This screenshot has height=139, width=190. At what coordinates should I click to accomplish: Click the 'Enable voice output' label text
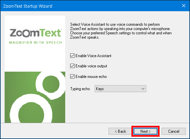coord(91,66)
